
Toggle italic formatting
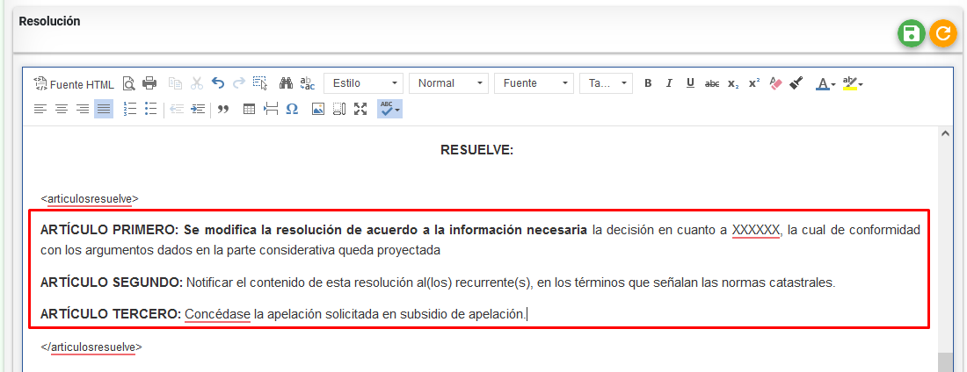click(x=669, y=83)
